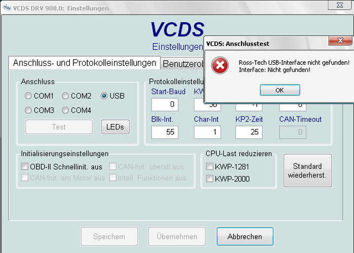The height and width of the screenshot is (253, 354).
Task: Select the COM3 port radio button
Action: coord(28,110)
